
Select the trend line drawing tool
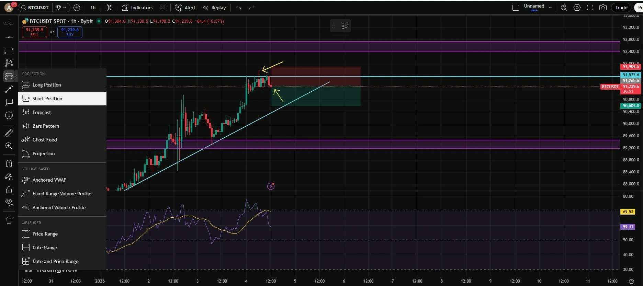9,37
